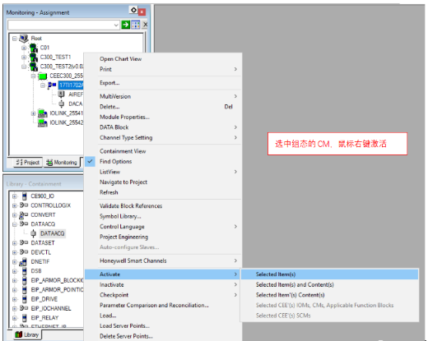
Task: Toggle the Find Options checkmark
Action: point(90,161)
